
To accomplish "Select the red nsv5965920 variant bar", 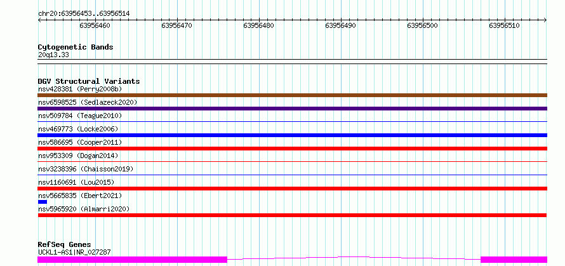I will coord(292,215).
